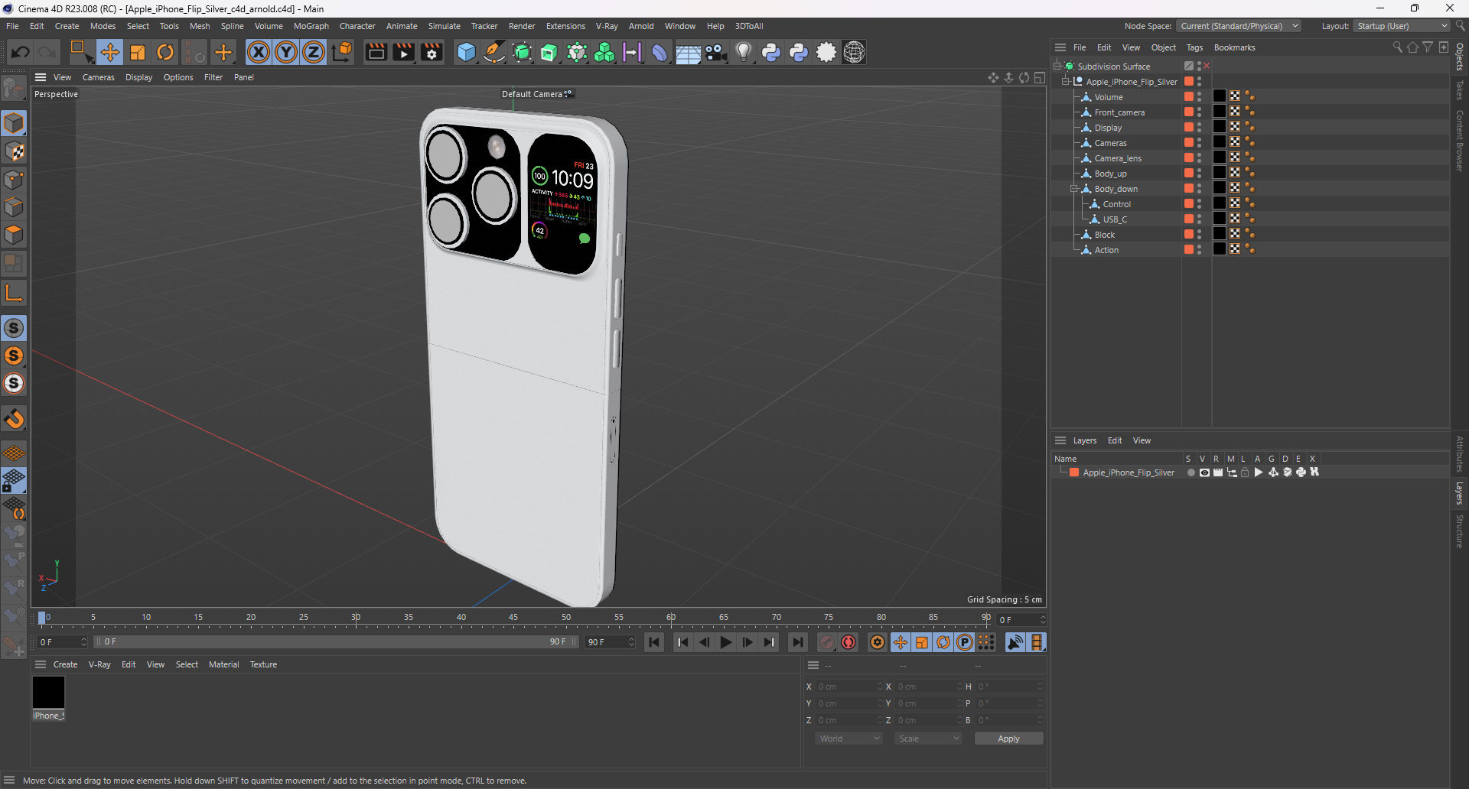Enable the Axis L-shaped tool

pyautogui.click(x=14, y=292)
